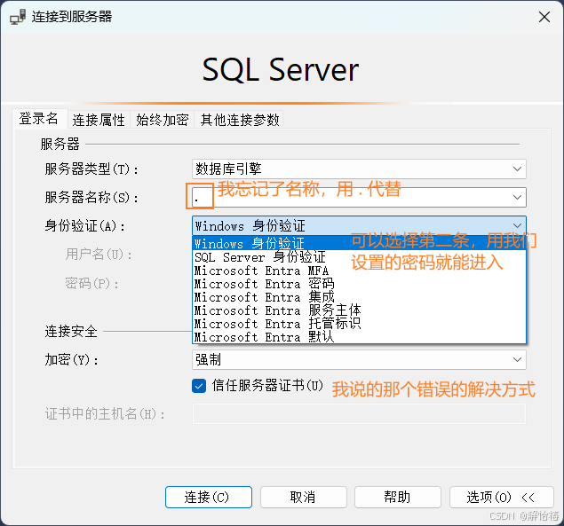Collapse options with 选项(O) << button
The height and width of the screenshot is (526, 564).
[x=501, y=498]
